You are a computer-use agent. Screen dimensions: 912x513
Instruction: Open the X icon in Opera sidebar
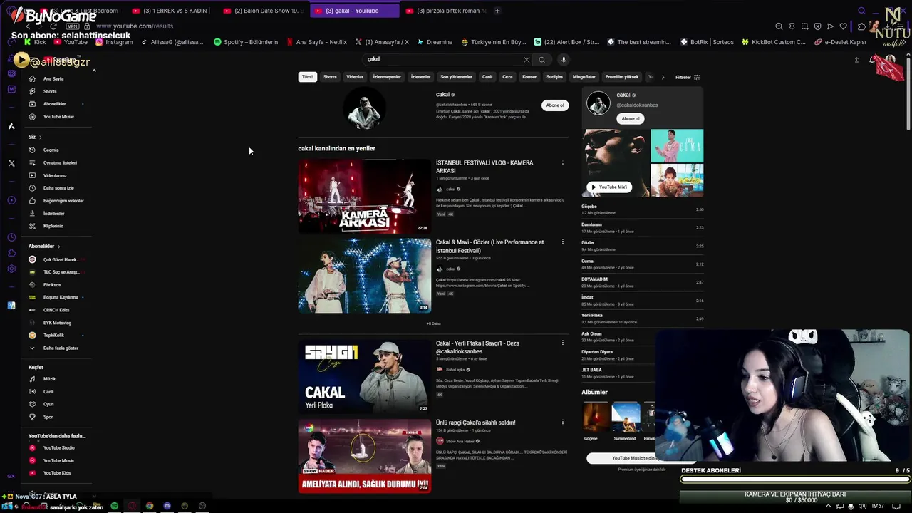point(11,163)
